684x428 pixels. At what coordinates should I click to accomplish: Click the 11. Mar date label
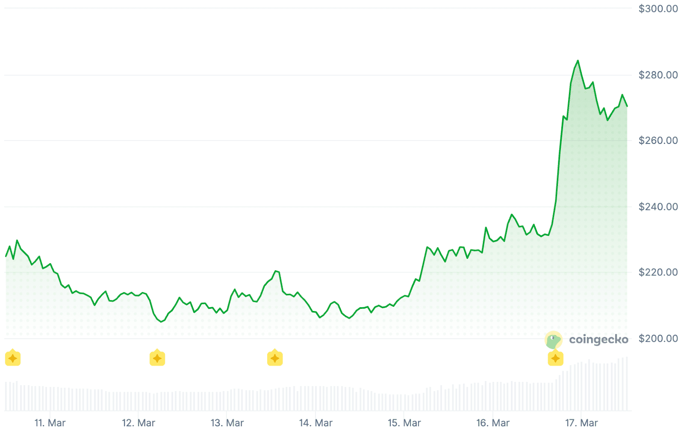click(50, 422)
